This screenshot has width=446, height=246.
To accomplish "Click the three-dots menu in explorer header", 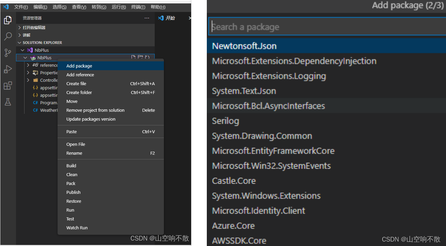I will tap(147, 18).
